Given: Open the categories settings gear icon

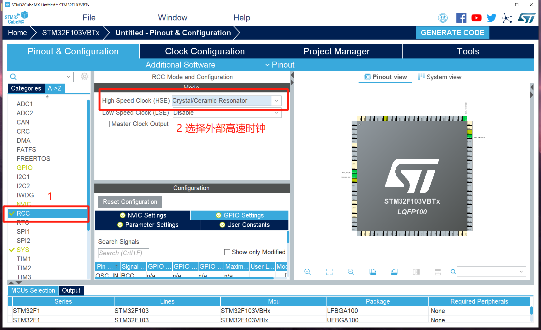Looking at the screenshot, I should [84, 76].
